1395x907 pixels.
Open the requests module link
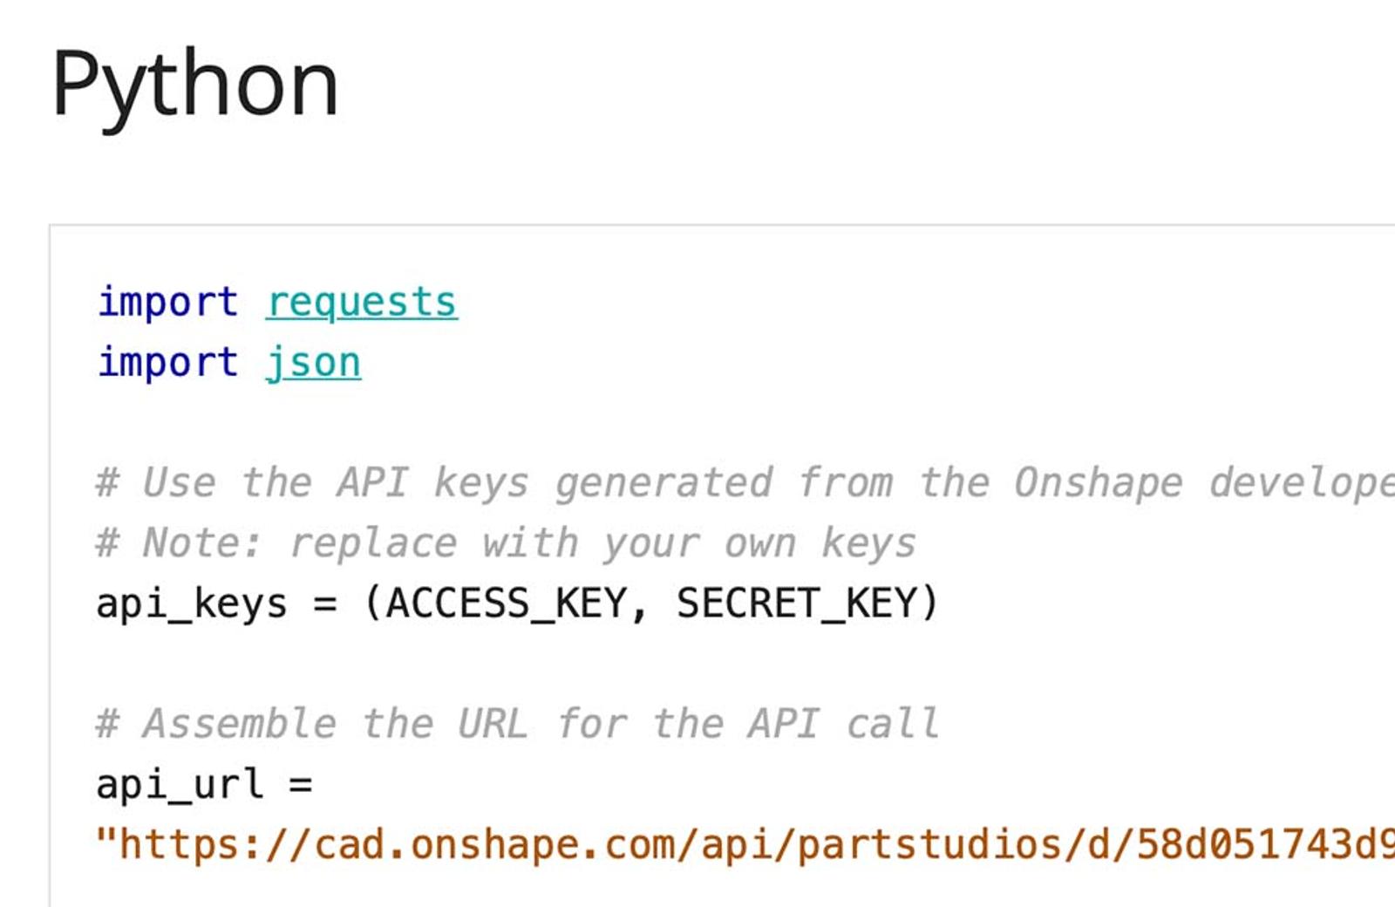(362, 303)
